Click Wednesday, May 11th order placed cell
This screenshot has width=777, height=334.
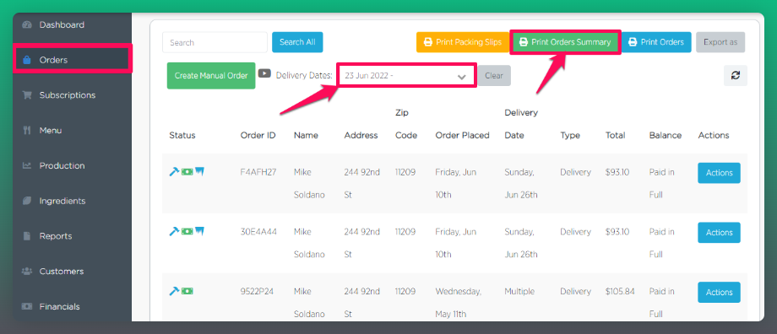(x=459, y=303)
